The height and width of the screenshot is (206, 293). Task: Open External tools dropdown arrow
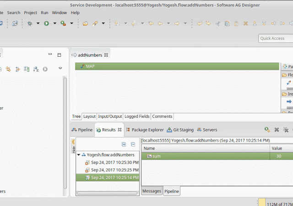(x=71, y=23)
